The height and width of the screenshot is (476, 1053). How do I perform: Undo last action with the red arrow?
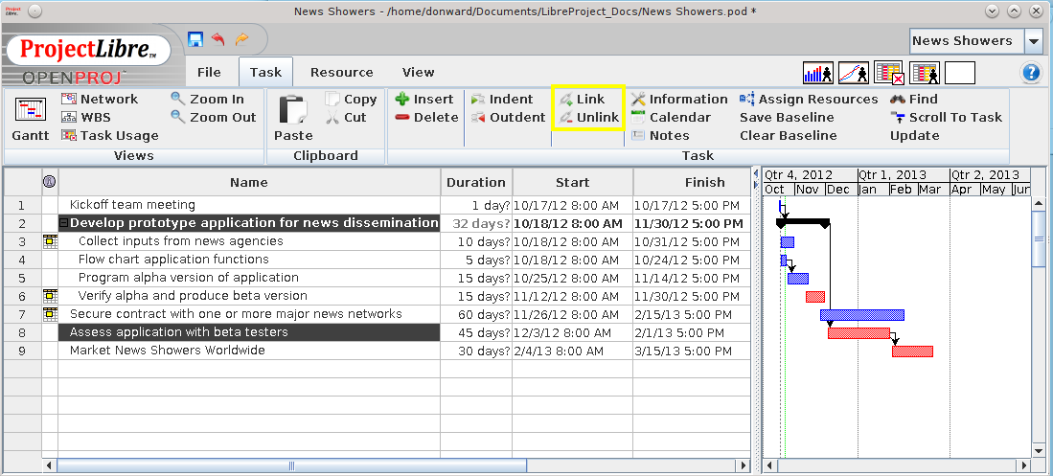click(x=218, y=39)
